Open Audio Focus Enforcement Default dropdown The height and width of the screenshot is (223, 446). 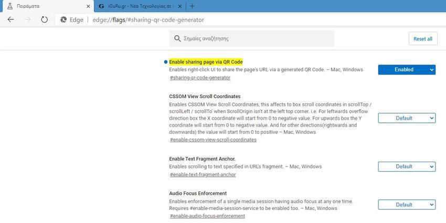tap(407, 205)
